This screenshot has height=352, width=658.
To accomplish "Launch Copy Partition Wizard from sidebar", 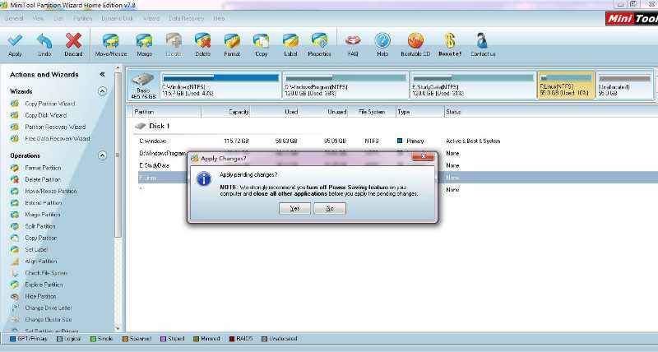I will click(50, 103).
